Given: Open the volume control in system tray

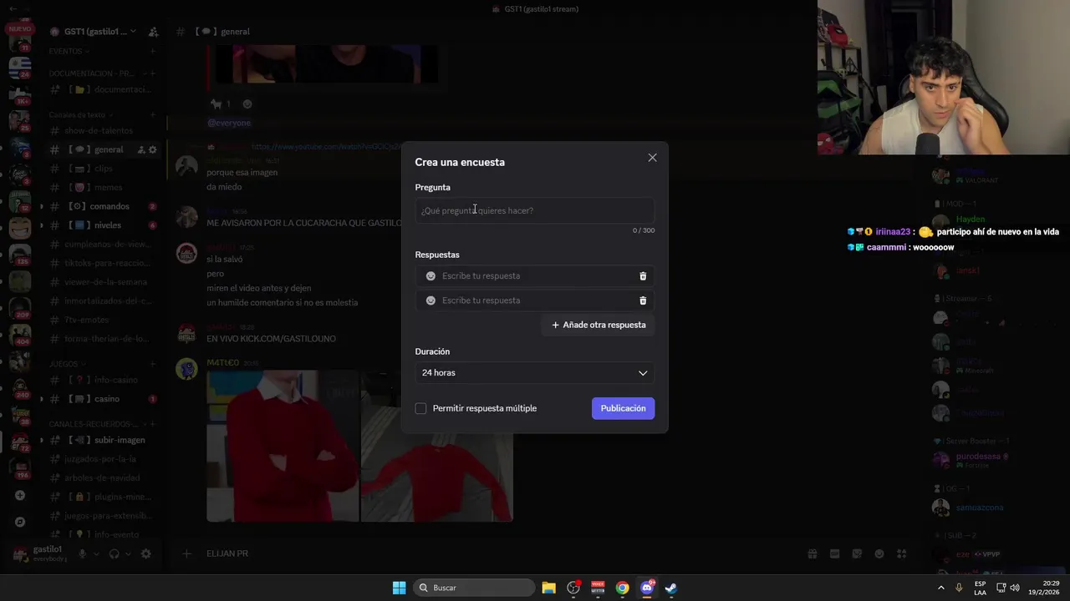Looking at the screenshot, I should pyautogui.click(x=1015, y=588).
